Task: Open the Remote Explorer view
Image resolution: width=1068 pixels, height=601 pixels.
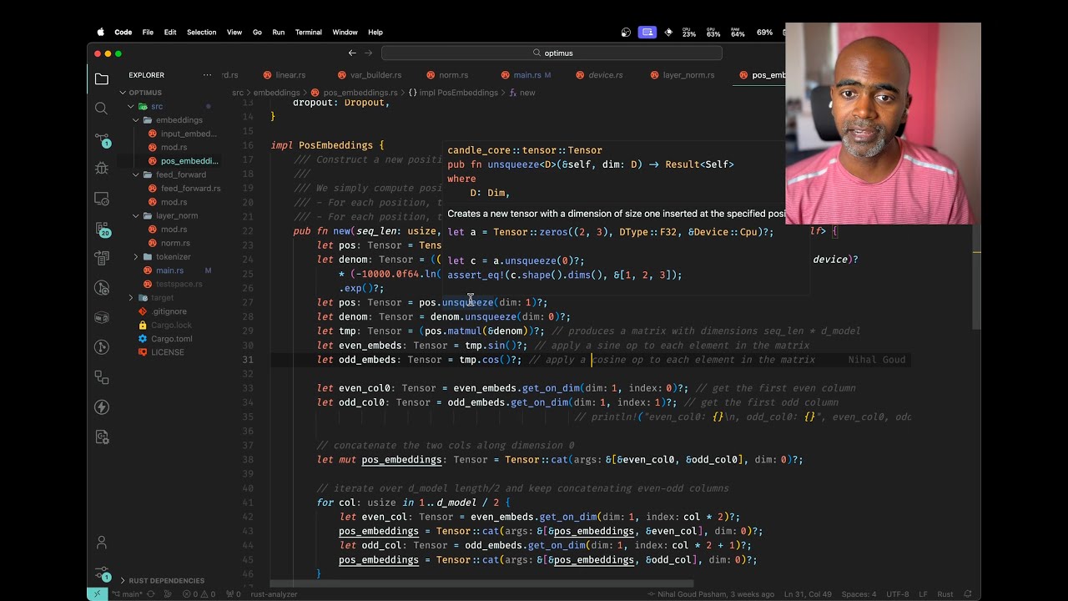Action: 102,199
